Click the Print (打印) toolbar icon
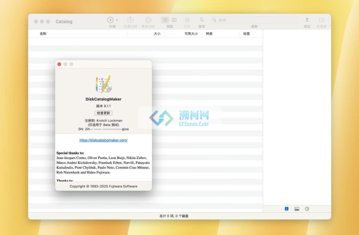Viewport: 359px width, 235px height. (x=187, y=20)
